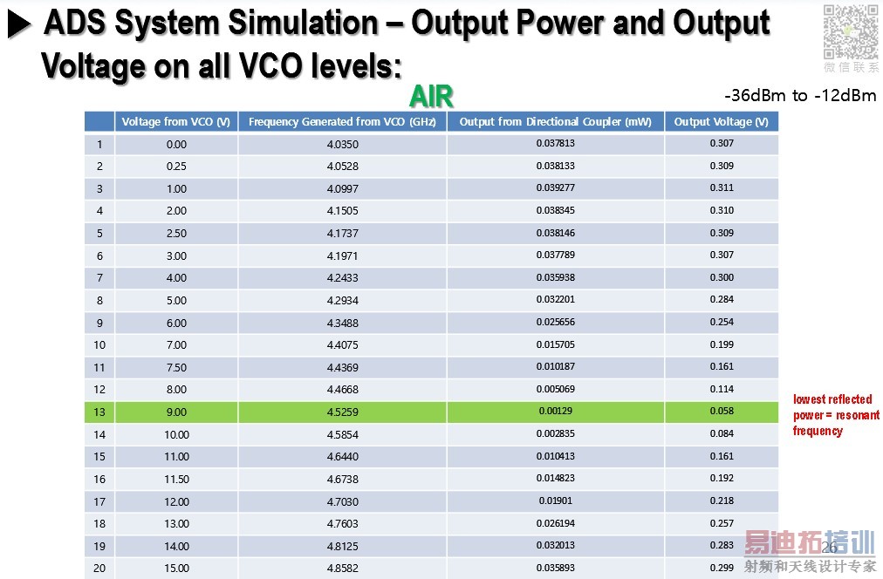Click coupler output value 0.026194
The height and width of the screenshot is (579, 883).
tap(555, 522)
